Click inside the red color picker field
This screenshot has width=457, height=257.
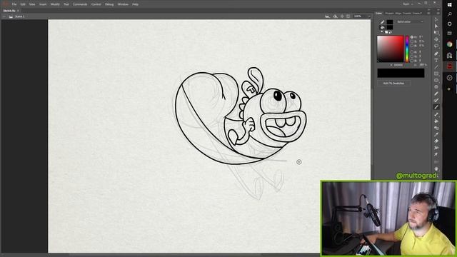(x=391, y=49)
